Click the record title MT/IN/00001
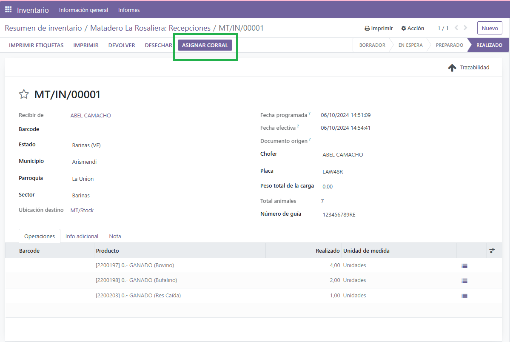Screen dimensions: 510x342 tap(67, 94)
